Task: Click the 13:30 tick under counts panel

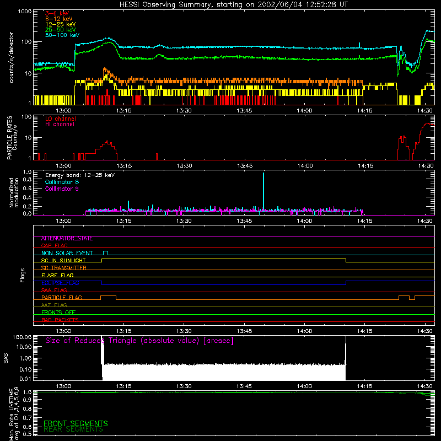Action: coord(184,111)
